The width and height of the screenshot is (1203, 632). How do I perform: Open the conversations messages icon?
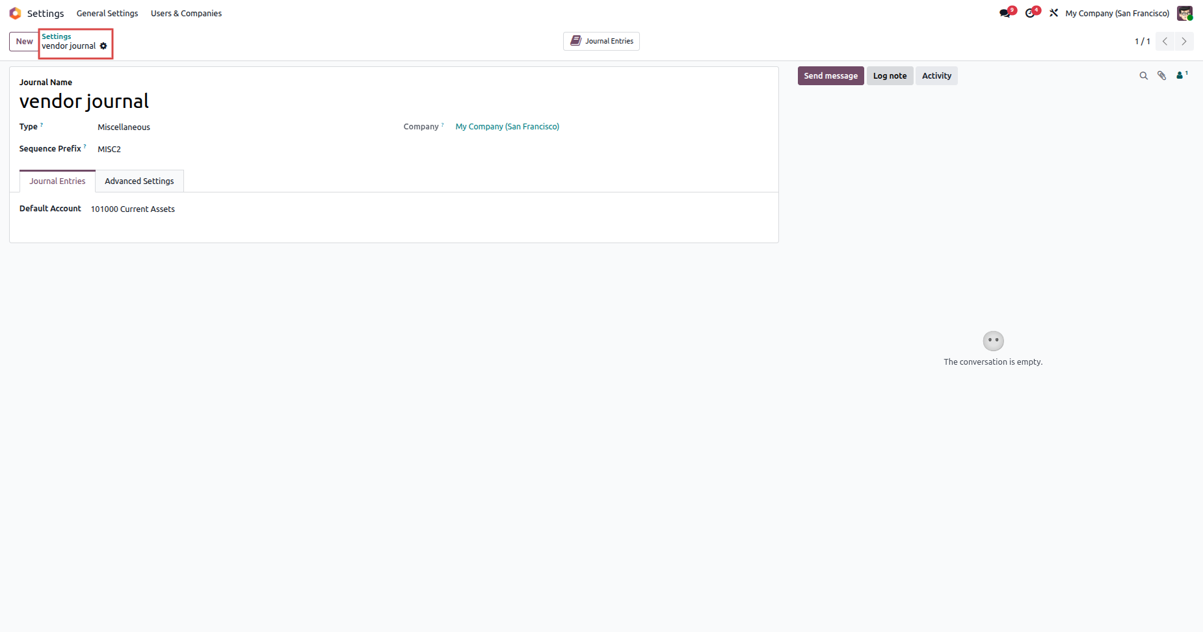click(x=1006, y=13)
